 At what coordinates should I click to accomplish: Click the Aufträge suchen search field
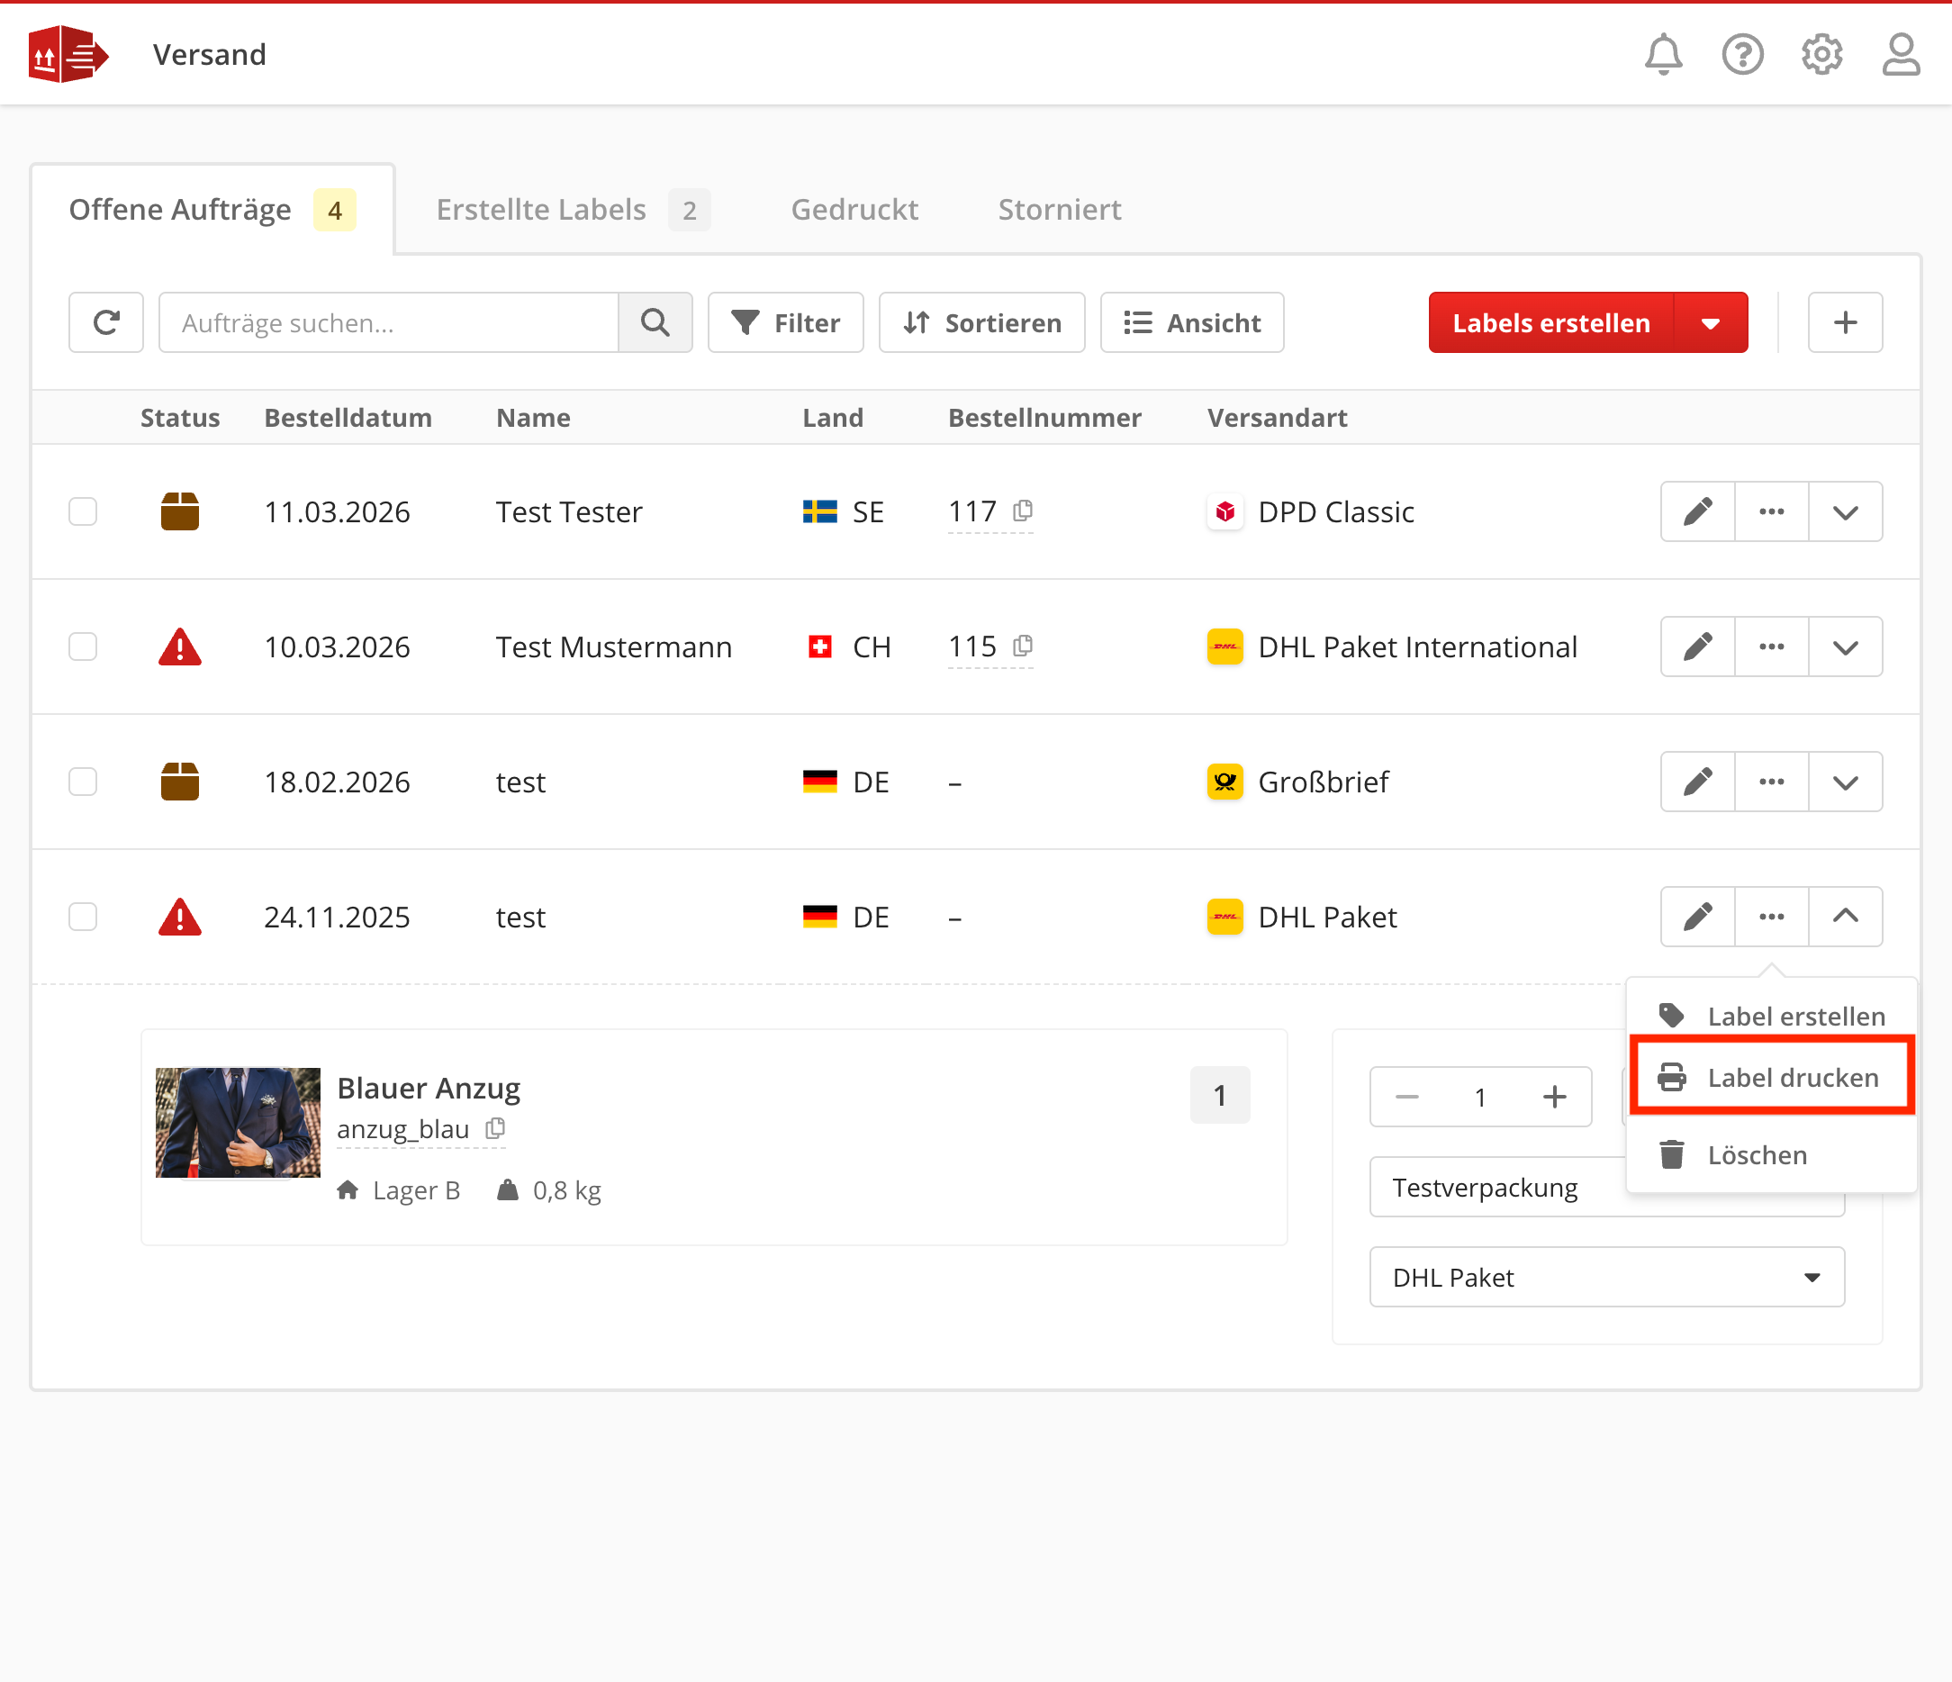click(x=388, y=322)
